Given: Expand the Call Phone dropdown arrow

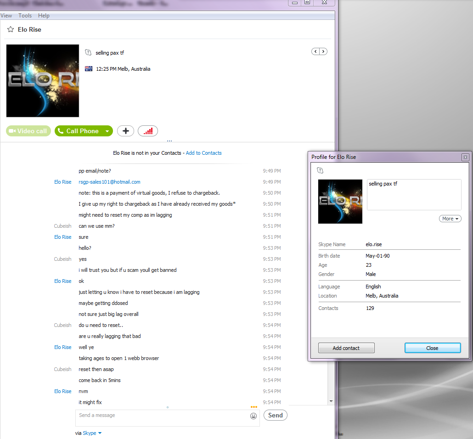Looking at the screenshot, I should click(107, 131).
